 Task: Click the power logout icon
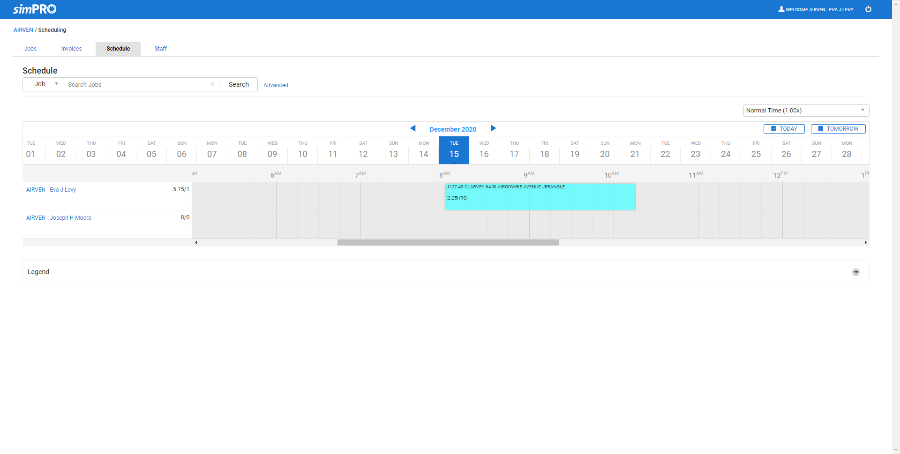(x=868, y=9)
